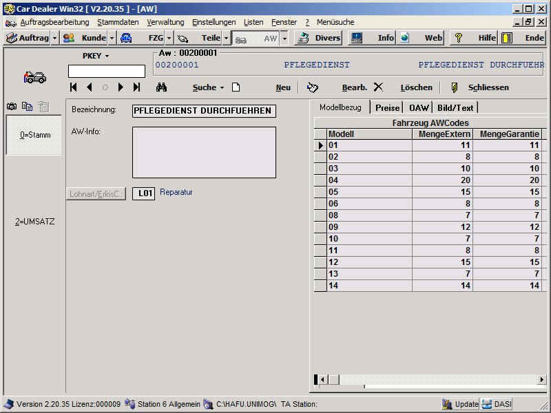
Task: Expand the Kunde dropdown arrow
Action: pos(112,38)
